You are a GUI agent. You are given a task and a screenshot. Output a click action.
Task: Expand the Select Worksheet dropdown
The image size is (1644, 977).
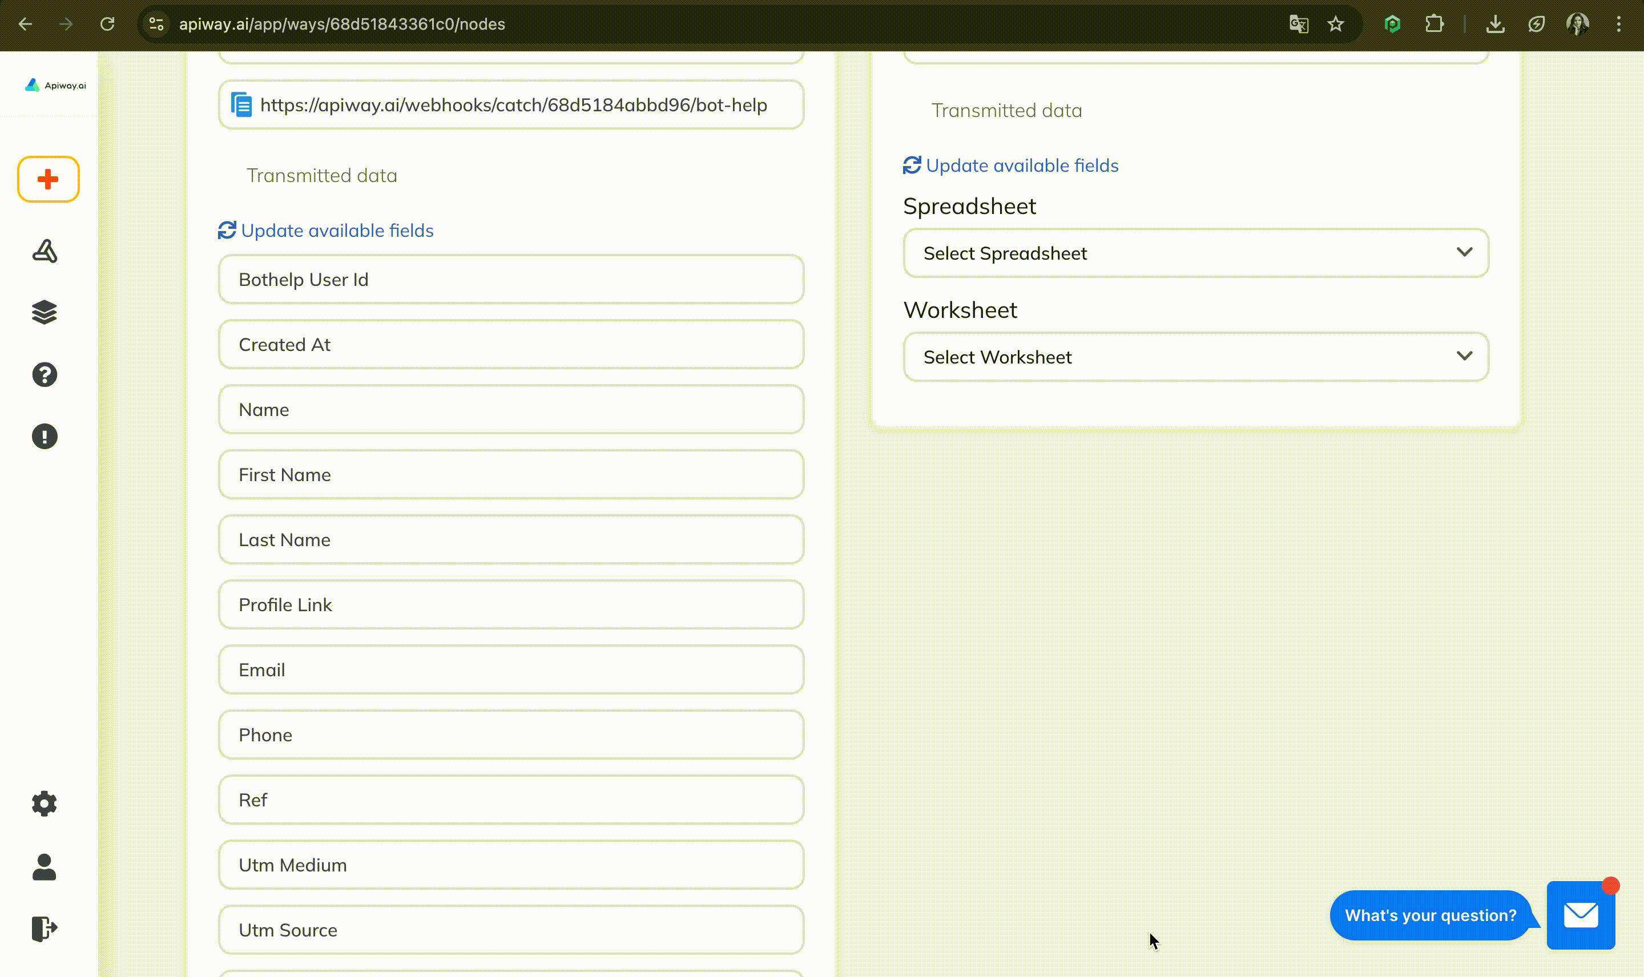pyautogui.click(x=1195, y=357)
